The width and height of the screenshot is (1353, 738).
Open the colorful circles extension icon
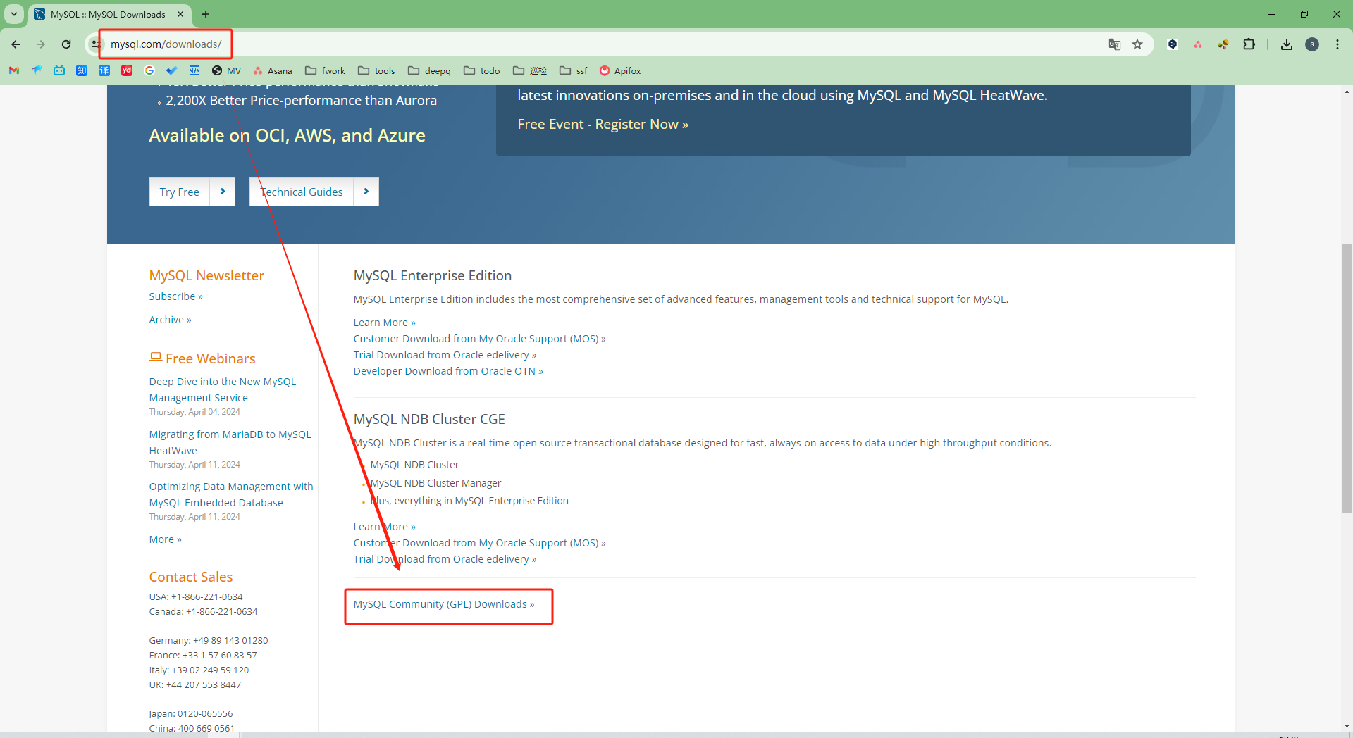coord(1223,44)
